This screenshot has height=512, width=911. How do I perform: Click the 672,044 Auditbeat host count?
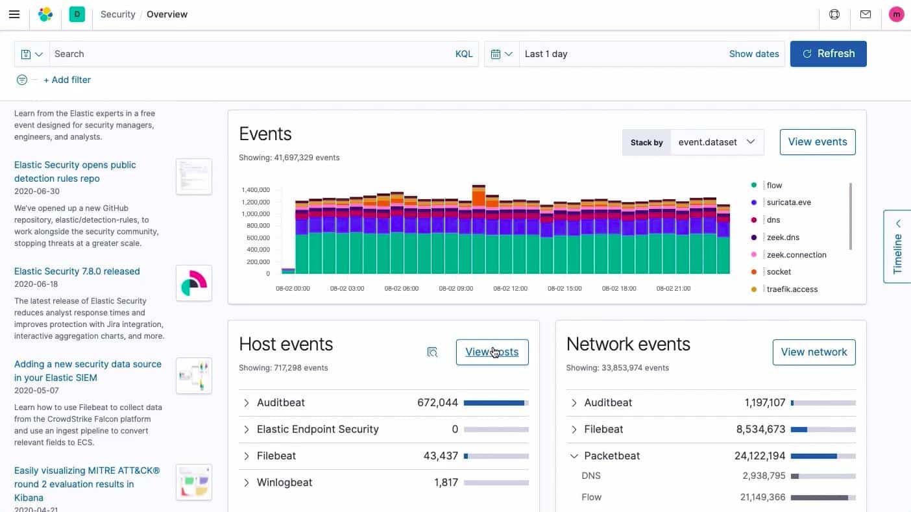coord(438,403)
